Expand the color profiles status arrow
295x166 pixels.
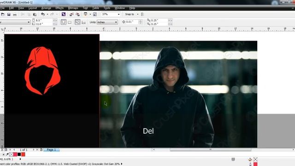tap(122, 164)
